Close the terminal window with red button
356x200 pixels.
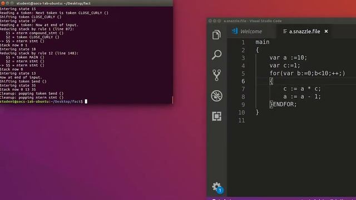(x=3, y=3)
